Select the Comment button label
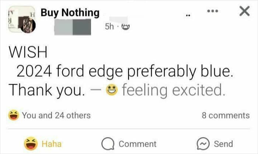The height and width of the screenshot is (154, 258). 137,144
